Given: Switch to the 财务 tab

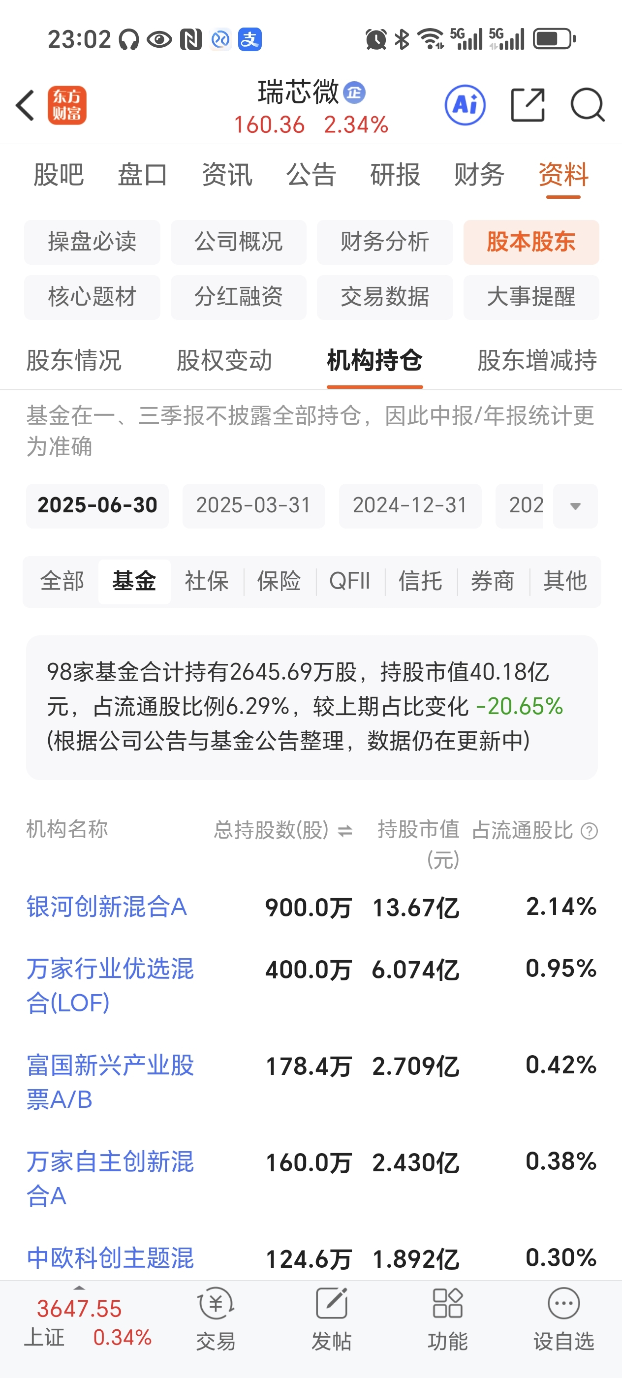Looking at the screenshot, I should (479, 174).
